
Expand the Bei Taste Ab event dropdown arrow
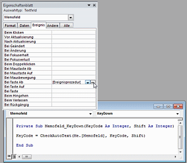(88, 82)
